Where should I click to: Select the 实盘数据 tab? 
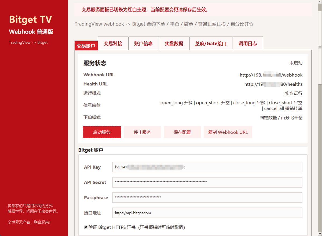tap(174, 43)
